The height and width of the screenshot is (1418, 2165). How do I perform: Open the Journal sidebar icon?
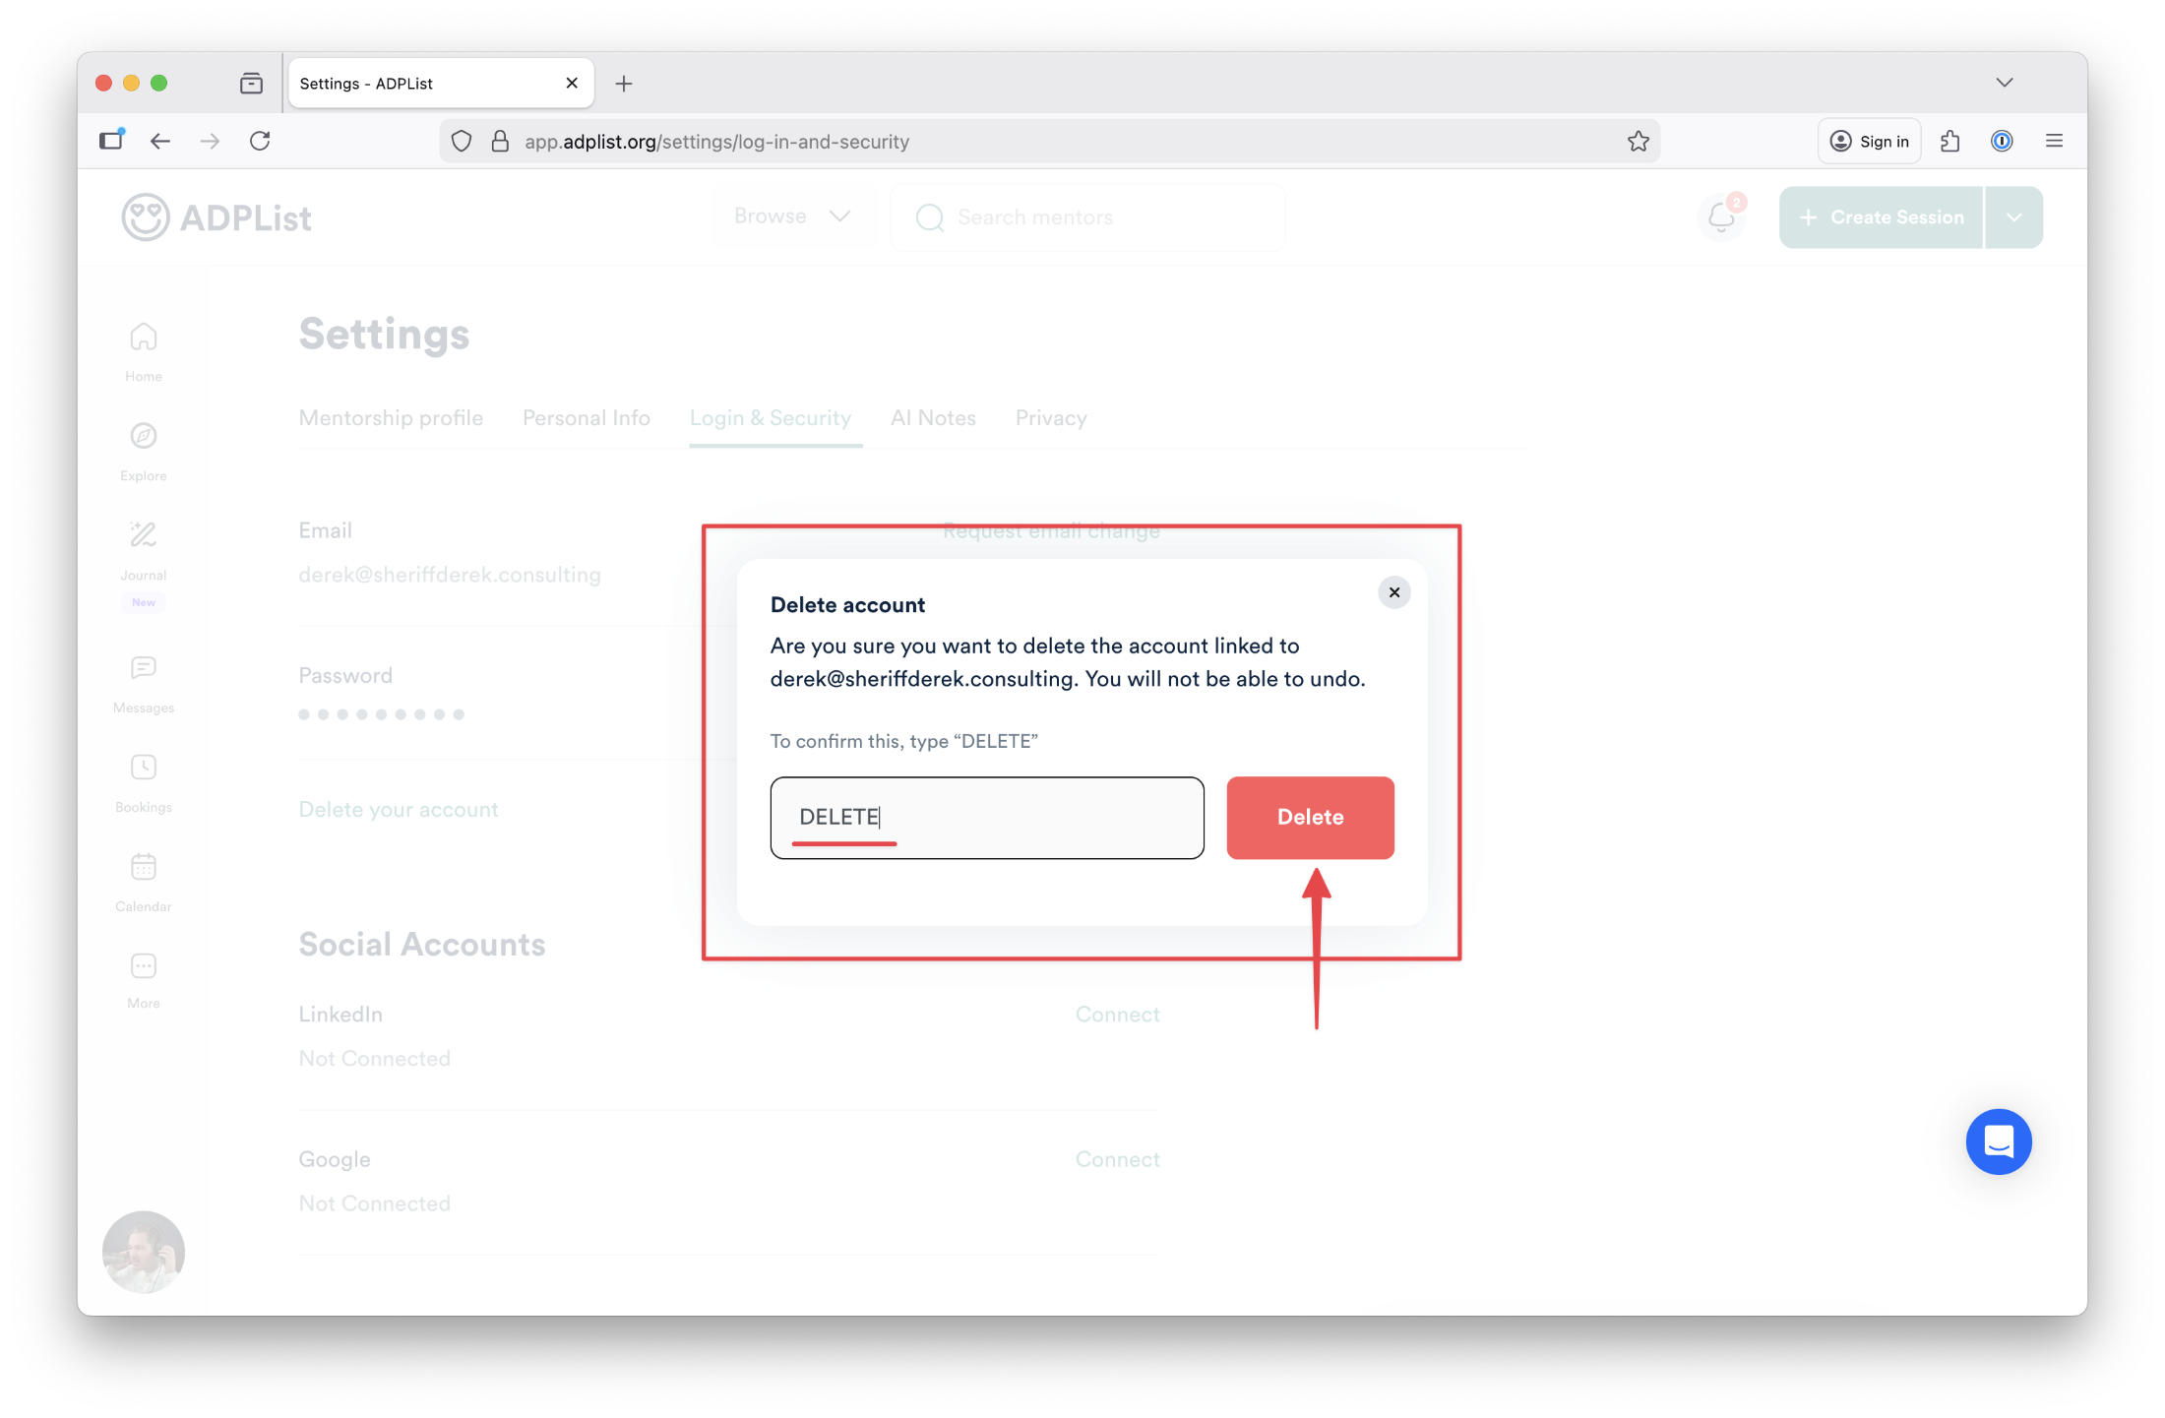click(x=143, y=534)
